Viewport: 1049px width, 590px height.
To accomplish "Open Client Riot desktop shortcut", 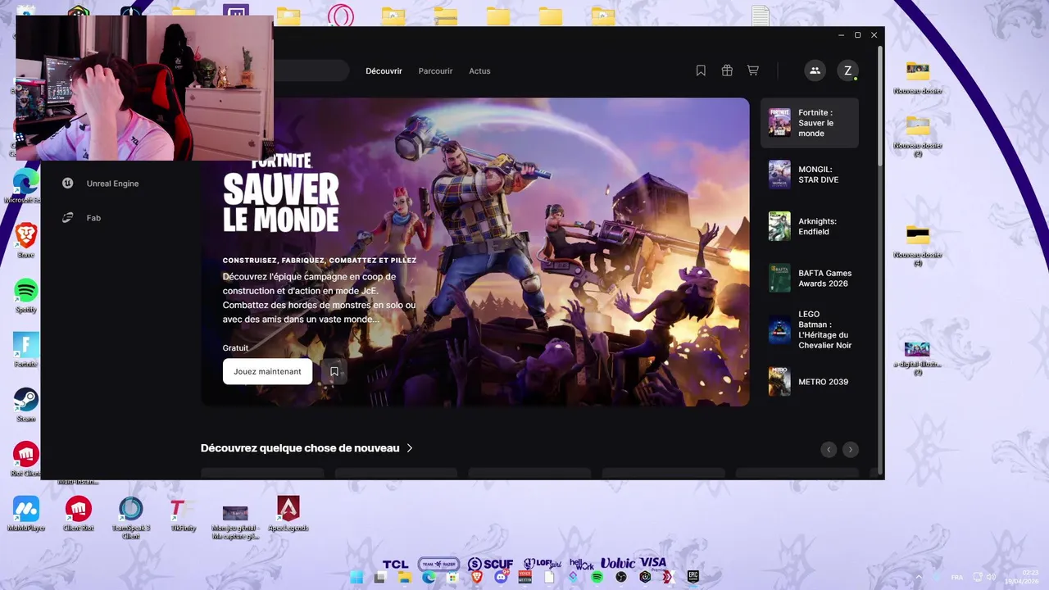I will [79, 514].
